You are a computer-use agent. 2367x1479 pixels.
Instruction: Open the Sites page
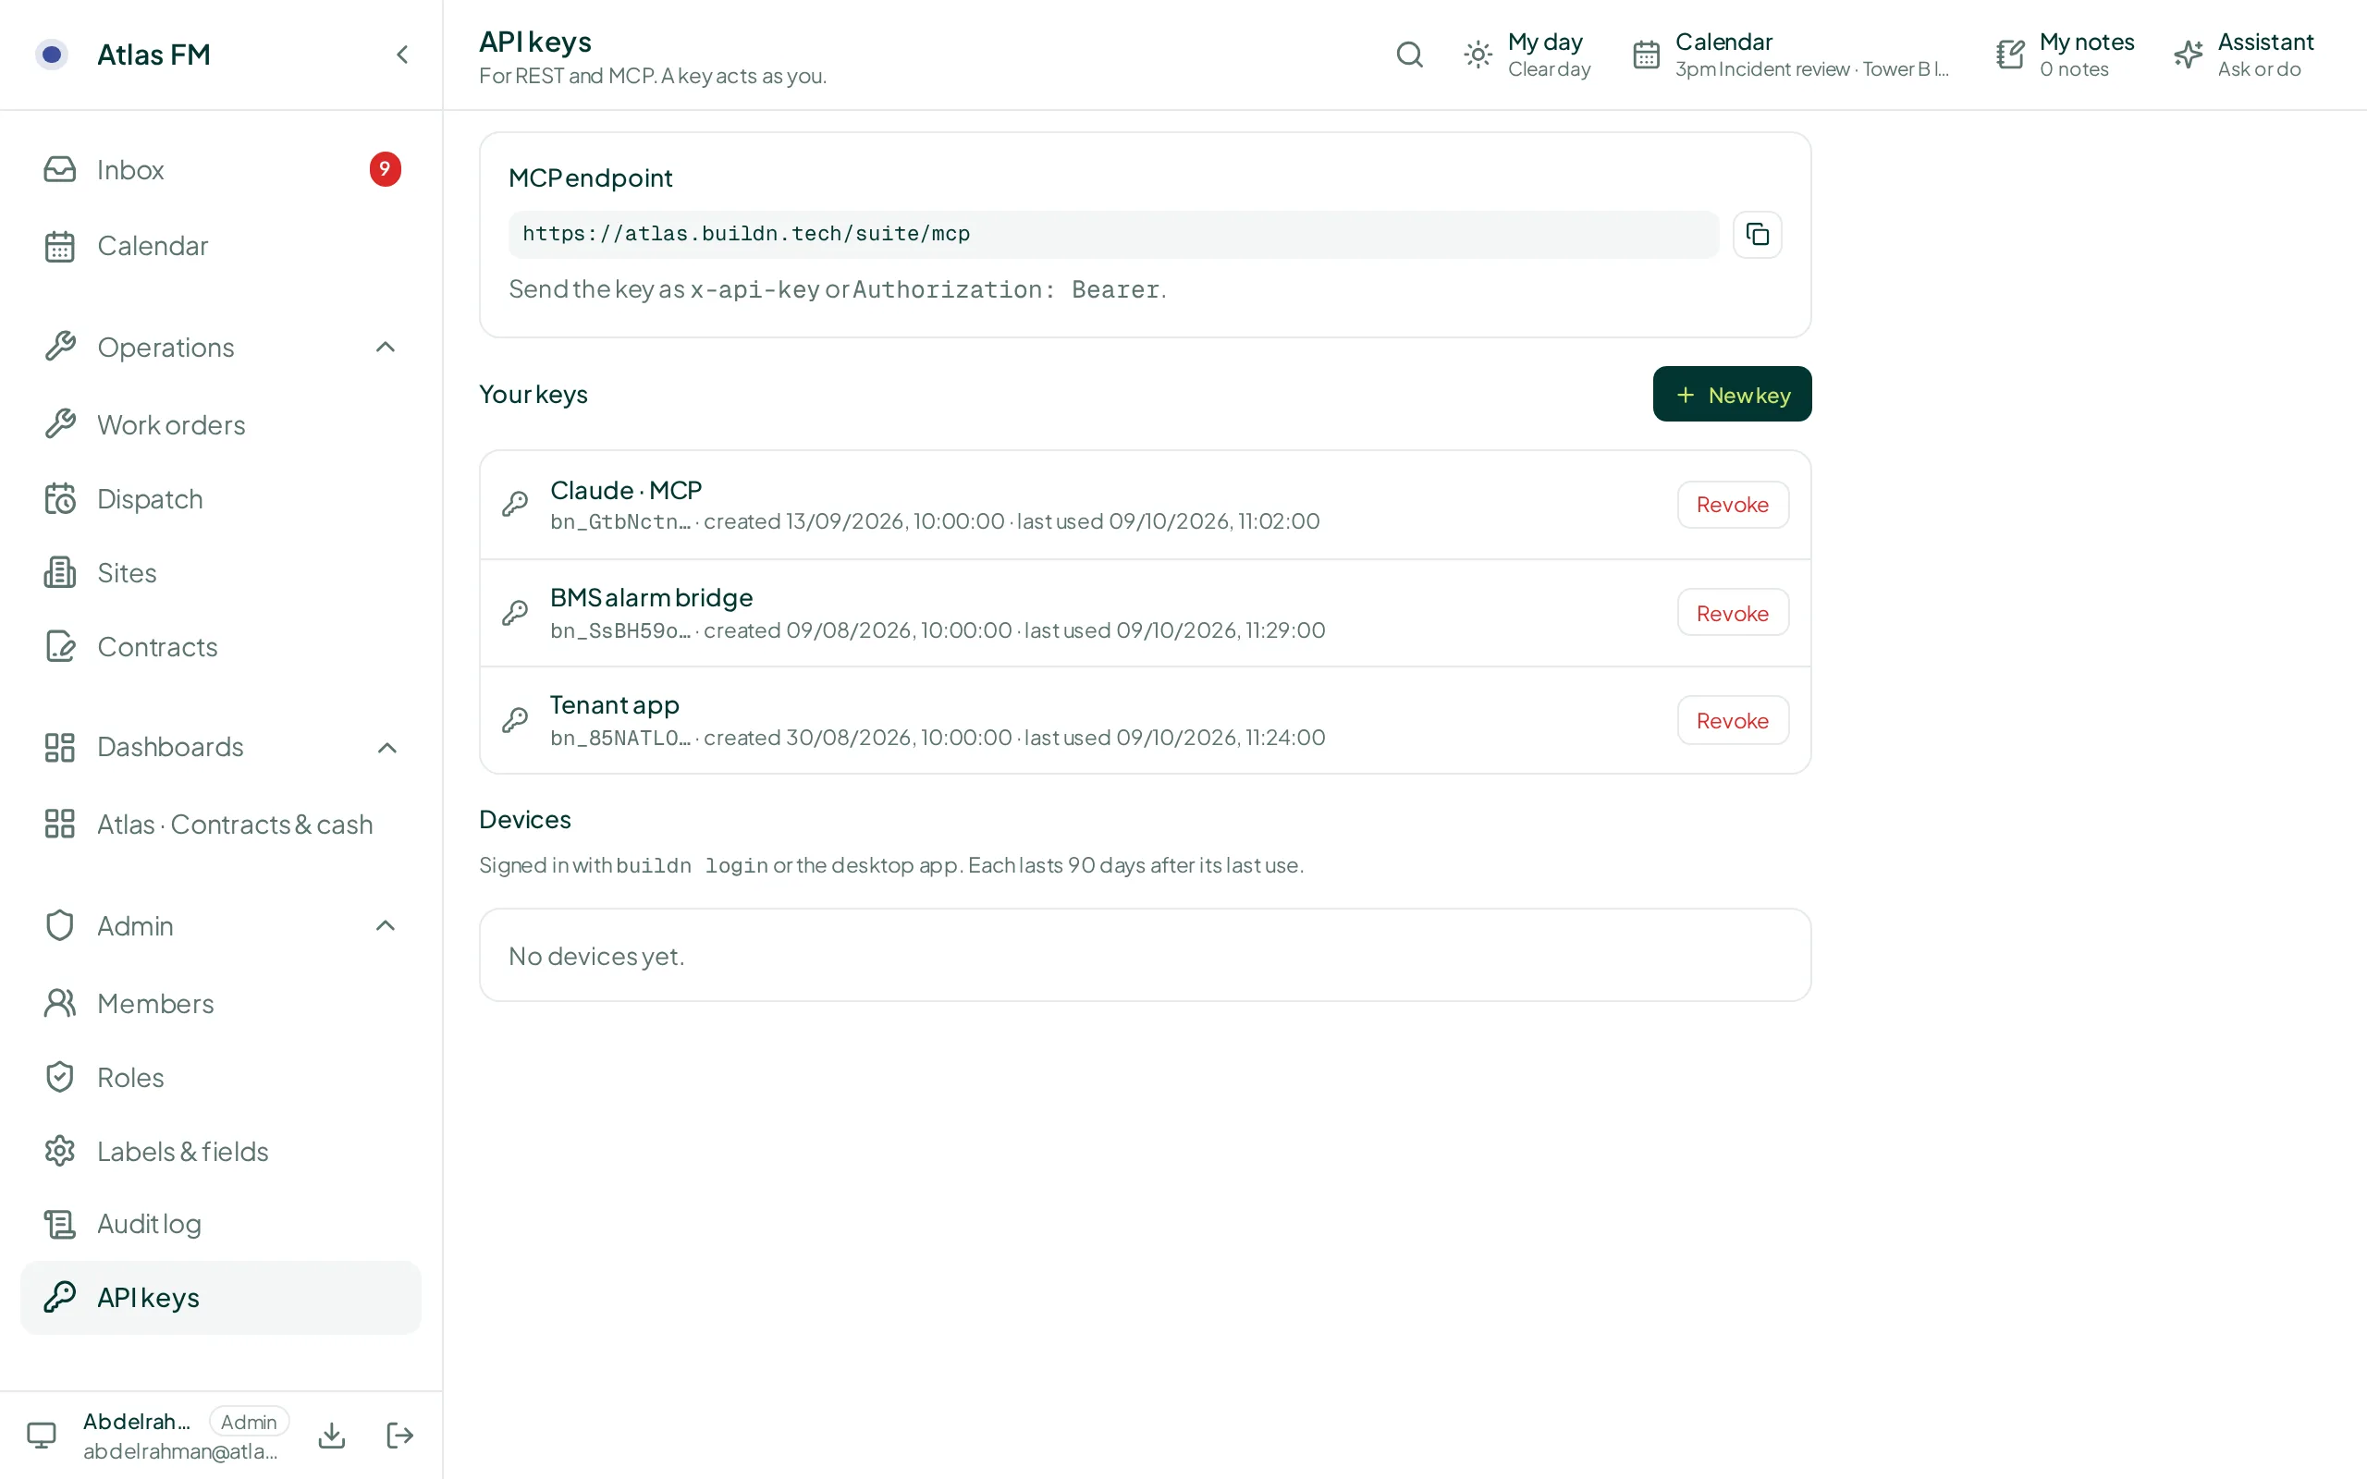click(221, 573)
